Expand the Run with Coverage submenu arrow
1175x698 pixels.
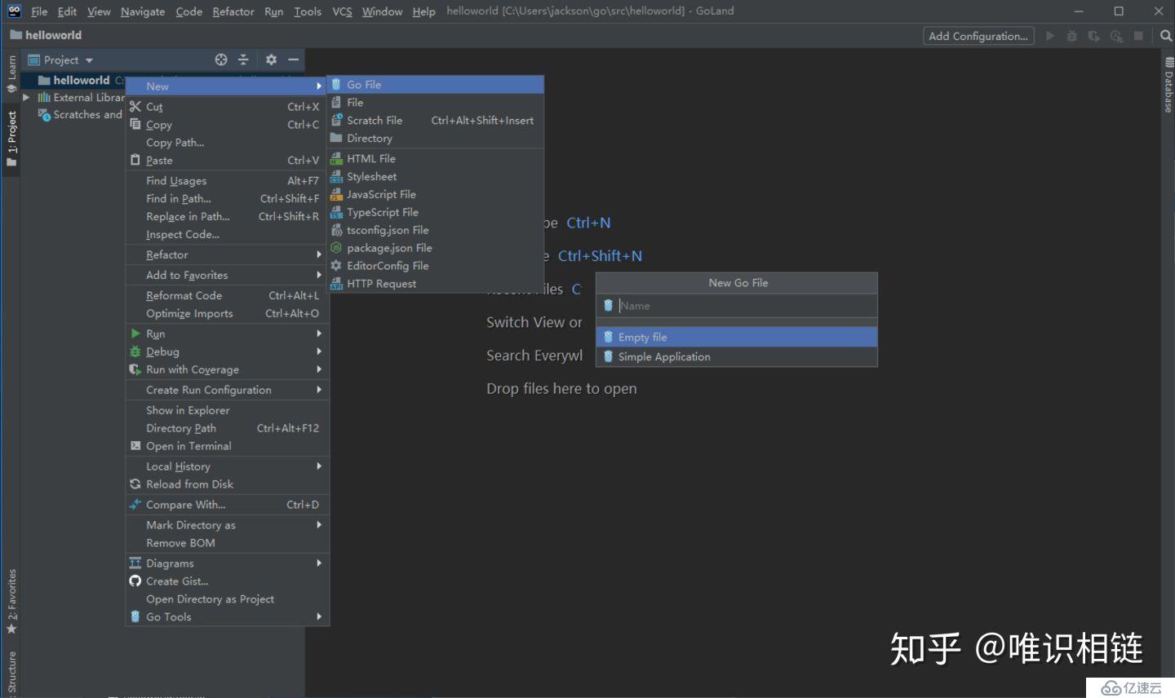click(319, 369)
